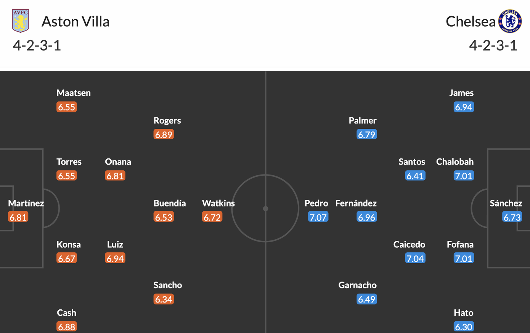Open the Fernández player name
This screenshot has width=530, height=333.
click(356, 203)
